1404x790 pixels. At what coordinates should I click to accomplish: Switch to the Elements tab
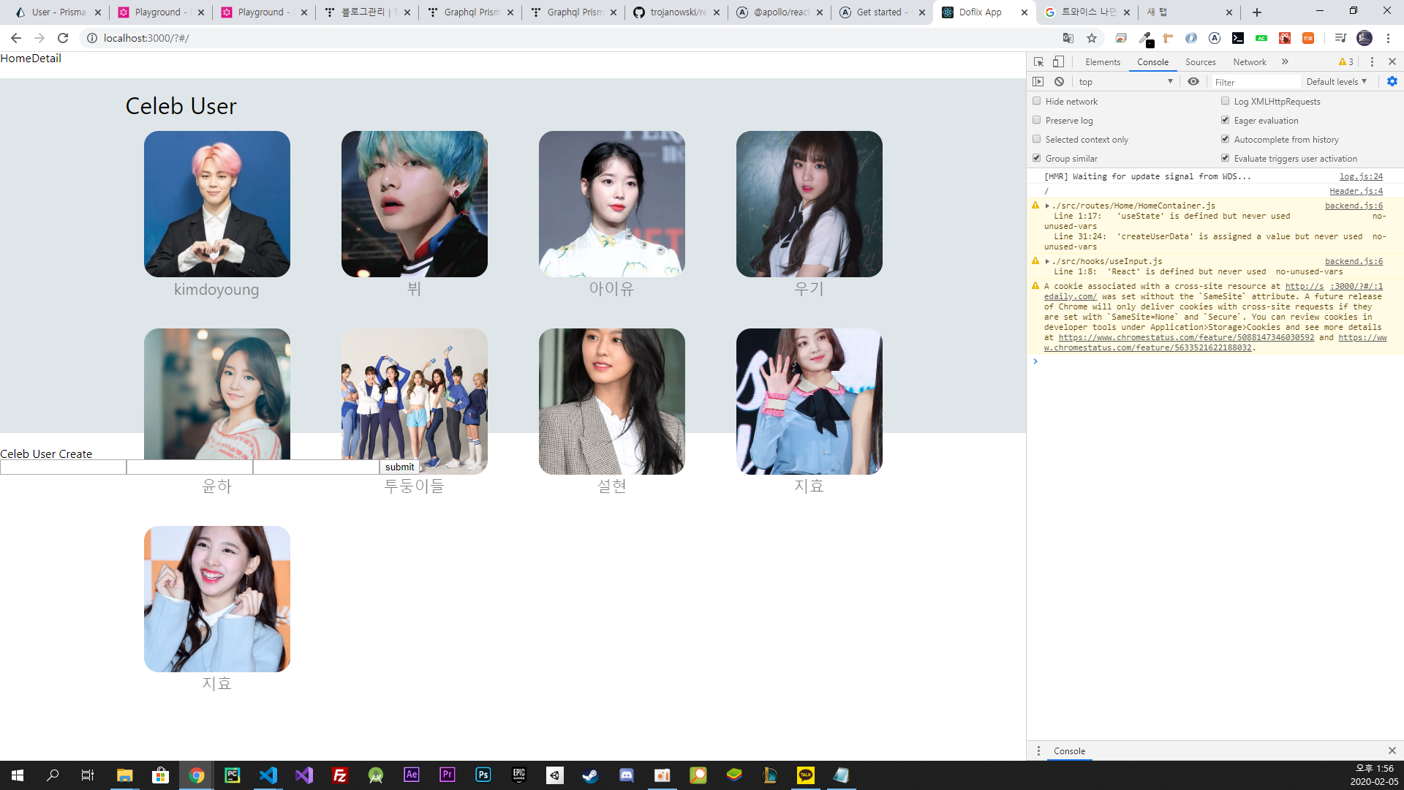1102,62
